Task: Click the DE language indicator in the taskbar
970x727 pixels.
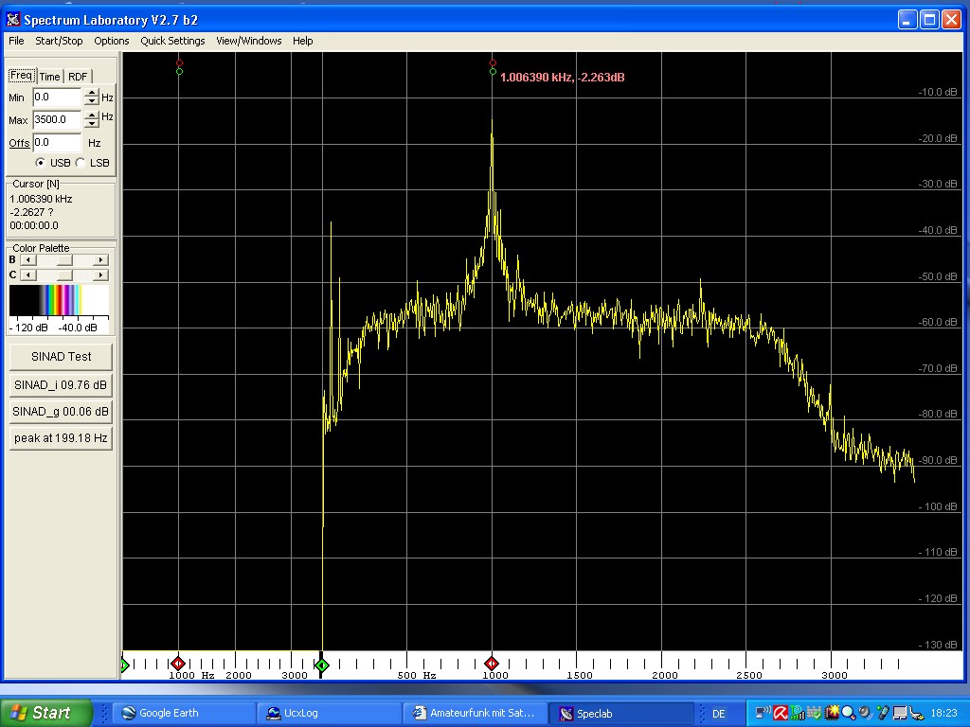Action: pyautogui.click(x=718, y=714)
